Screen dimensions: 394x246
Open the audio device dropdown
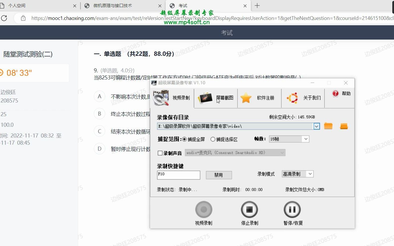(235, 153)
